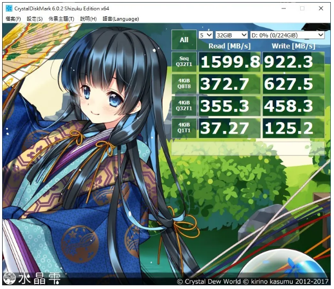
Task: Launch the 4KiB Q1T1 benchmark
Action: (x=184, y=128)
